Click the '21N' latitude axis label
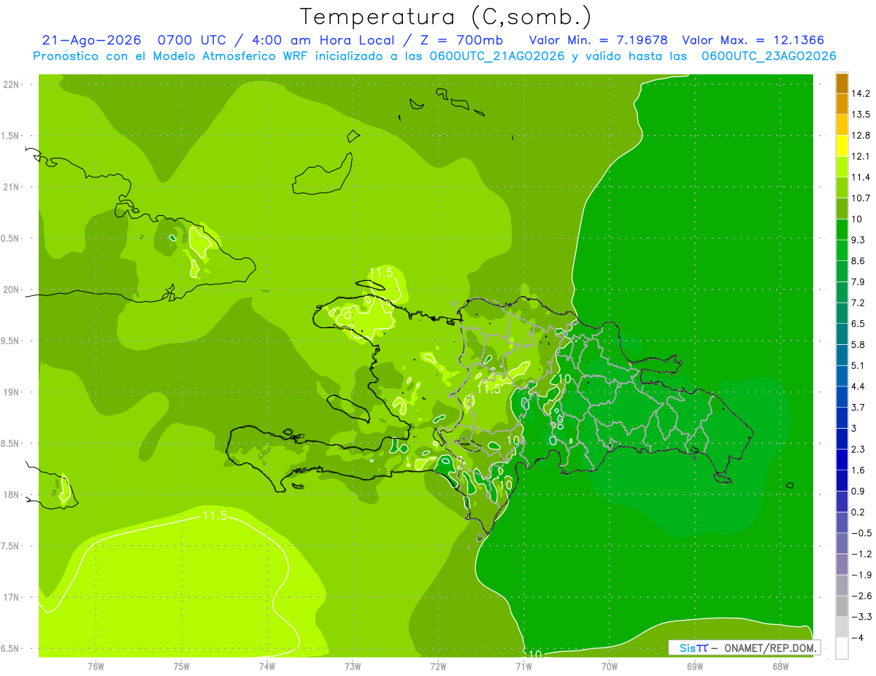The height and width of the screenshot is (676, 876). 12,187
